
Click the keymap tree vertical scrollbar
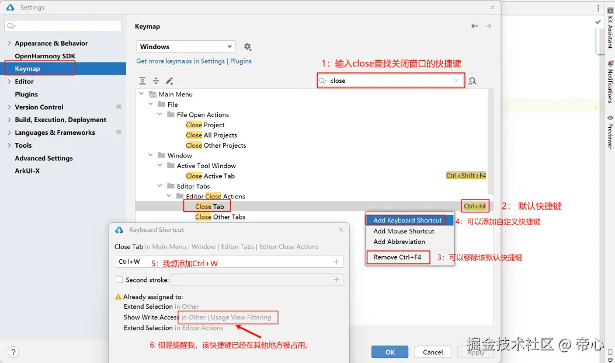(490, 142)
